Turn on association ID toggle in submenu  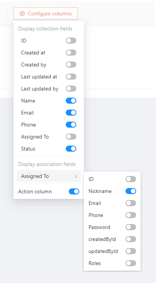(x=131, y=179)
